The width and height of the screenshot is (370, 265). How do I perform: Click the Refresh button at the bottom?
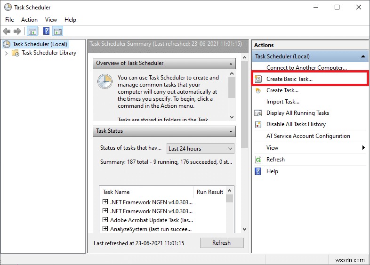222,243
